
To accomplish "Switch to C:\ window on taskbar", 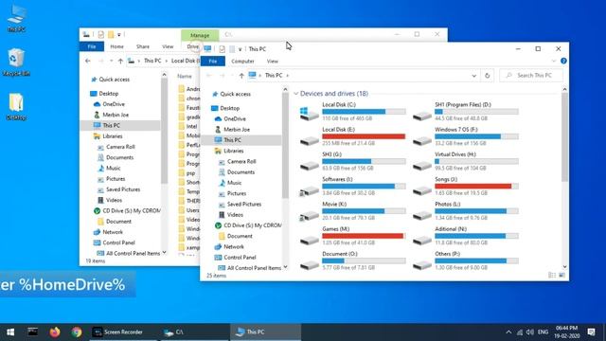I will [193, 332].
